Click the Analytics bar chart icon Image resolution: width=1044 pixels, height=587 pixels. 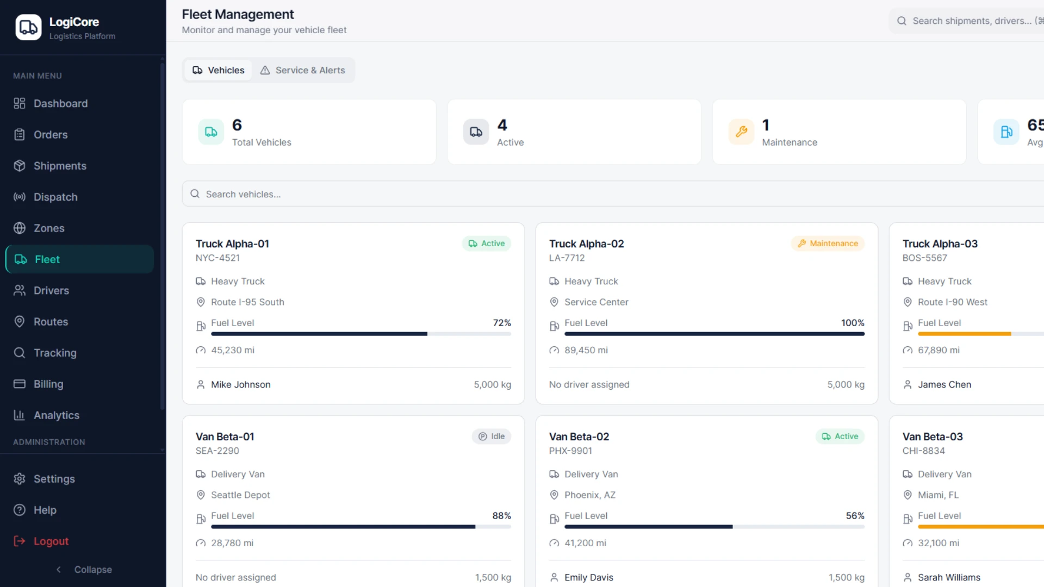(20, 415)
